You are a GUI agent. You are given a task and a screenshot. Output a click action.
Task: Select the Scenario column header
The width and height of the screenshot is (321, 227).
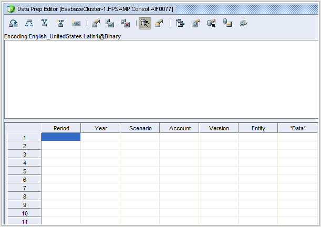pyautogui.click(x=140, y=128)
